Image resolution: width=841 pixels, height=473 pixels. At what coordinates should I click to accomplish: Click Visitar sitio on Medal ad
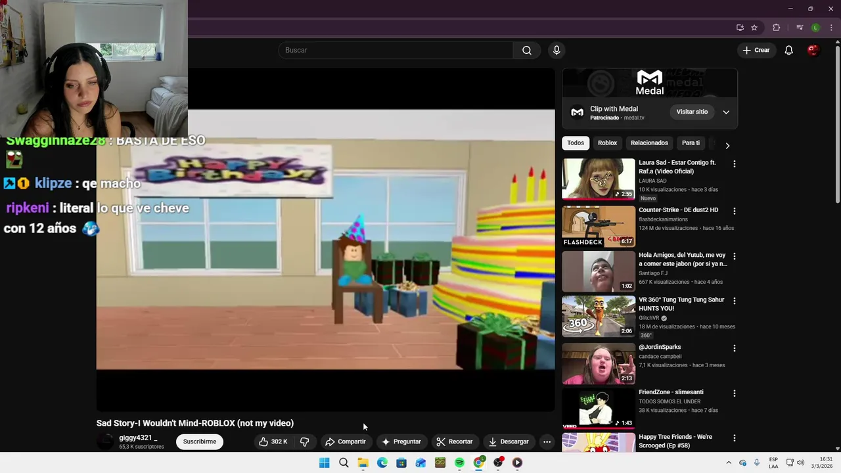[692, 112]
